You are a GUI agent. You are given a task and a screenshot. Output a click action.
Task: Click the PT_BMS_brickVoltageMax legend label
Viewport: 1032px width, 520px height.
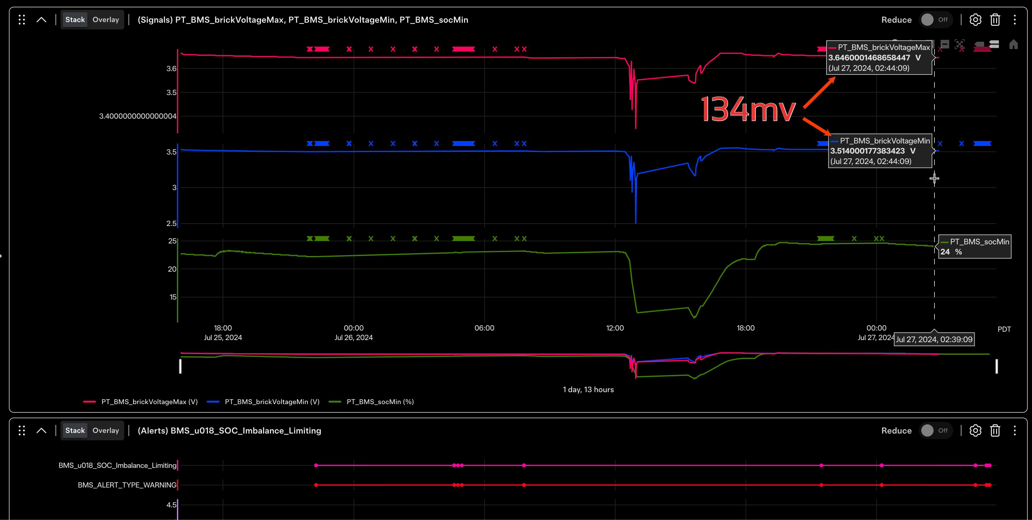point(149,401)
